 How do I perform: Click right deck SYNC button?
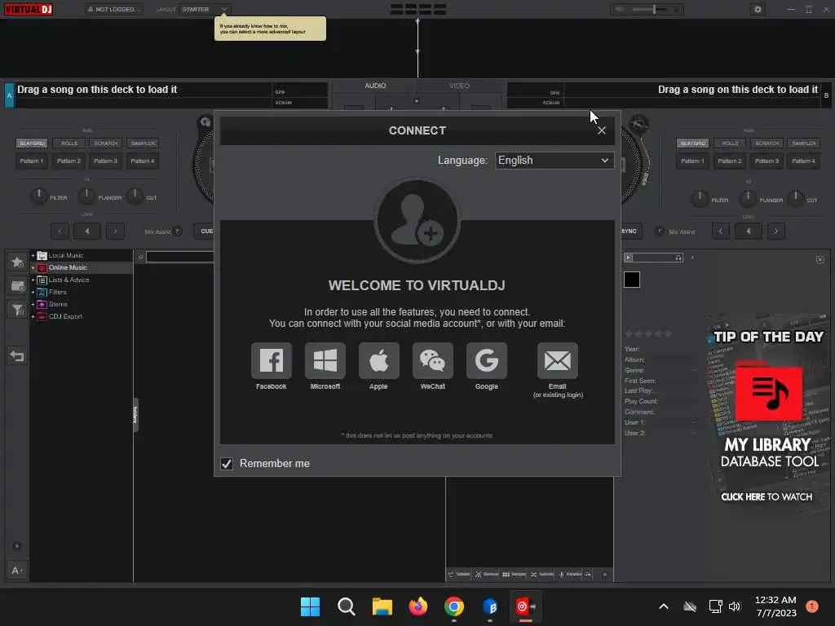(630, 231)
